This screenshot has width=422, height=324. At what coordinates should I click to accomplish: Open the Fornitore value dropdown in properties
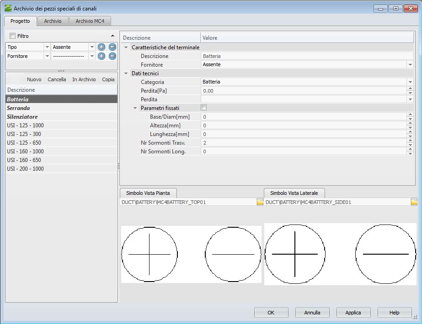[410, 65]
